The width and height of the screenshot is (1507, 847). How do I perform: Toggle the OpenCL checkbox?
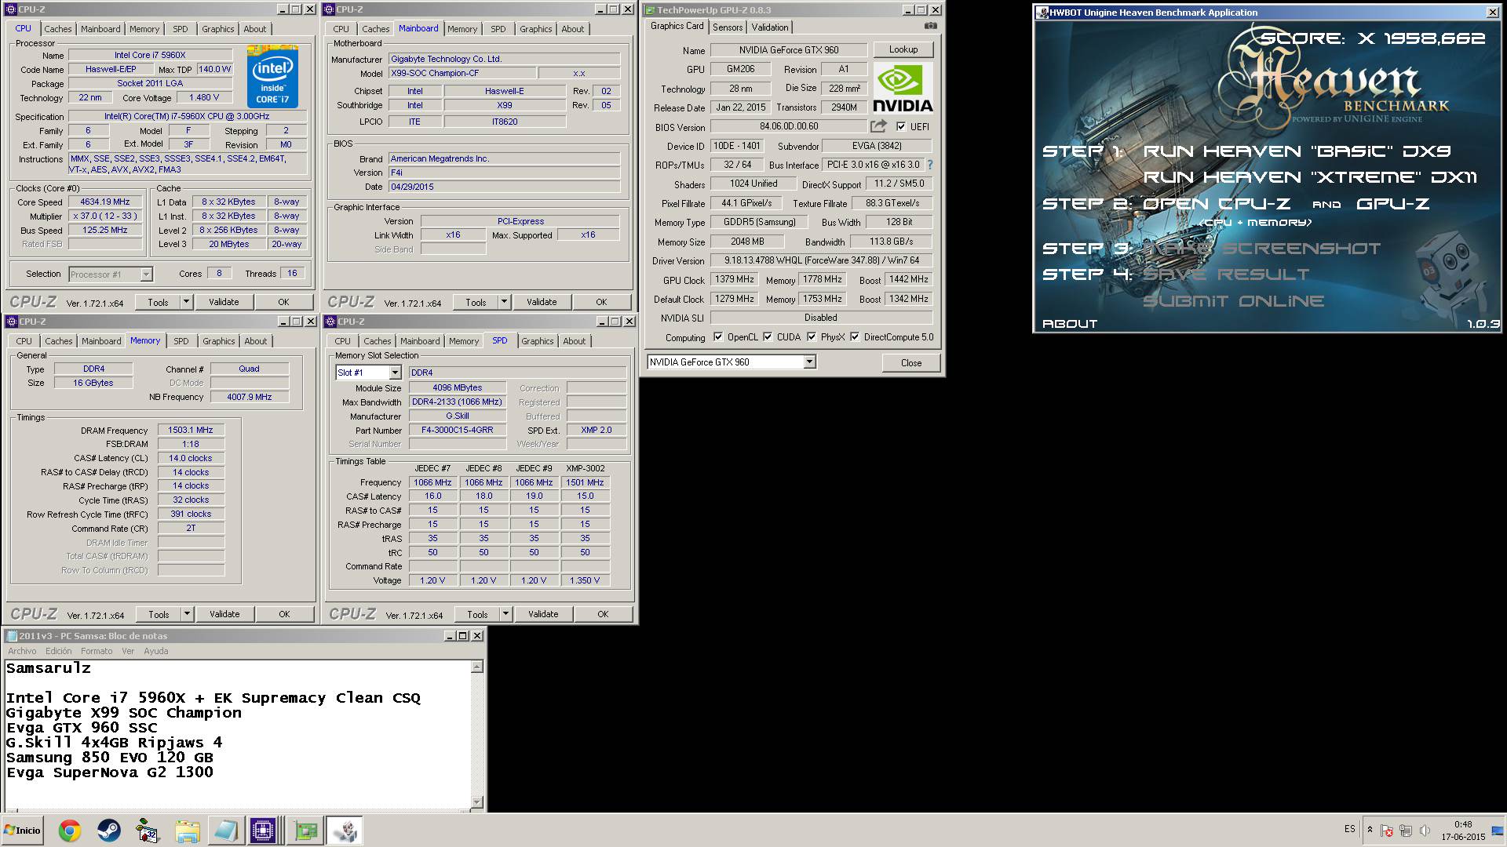click(717, 337)
